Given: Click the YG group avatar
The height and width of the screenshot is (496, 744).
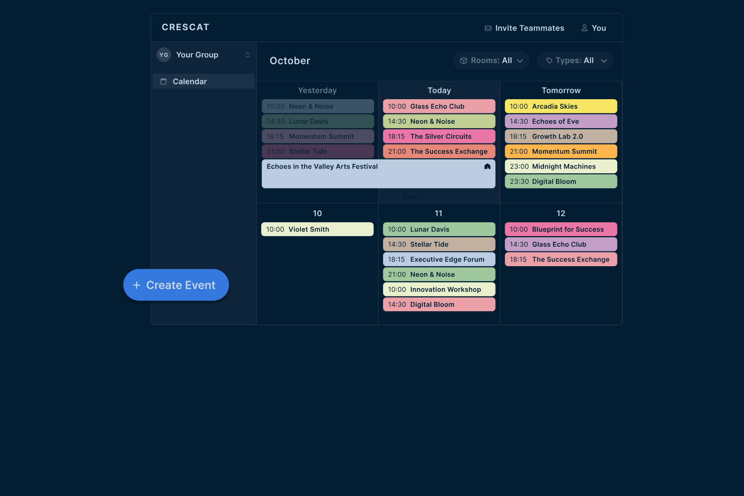Looking at the screenshot, I should click(164, 55).
